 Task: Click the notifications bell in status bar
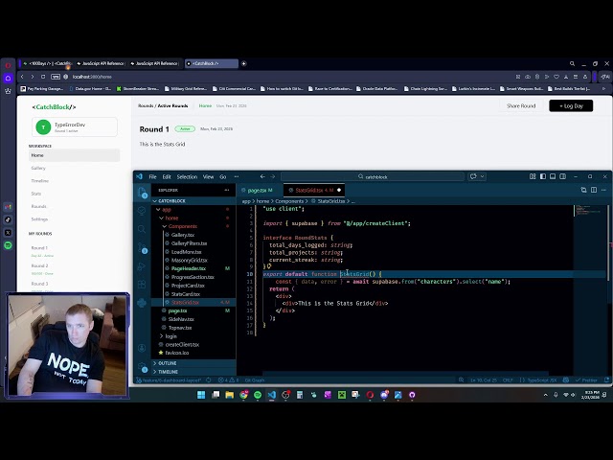coord(606,379)
